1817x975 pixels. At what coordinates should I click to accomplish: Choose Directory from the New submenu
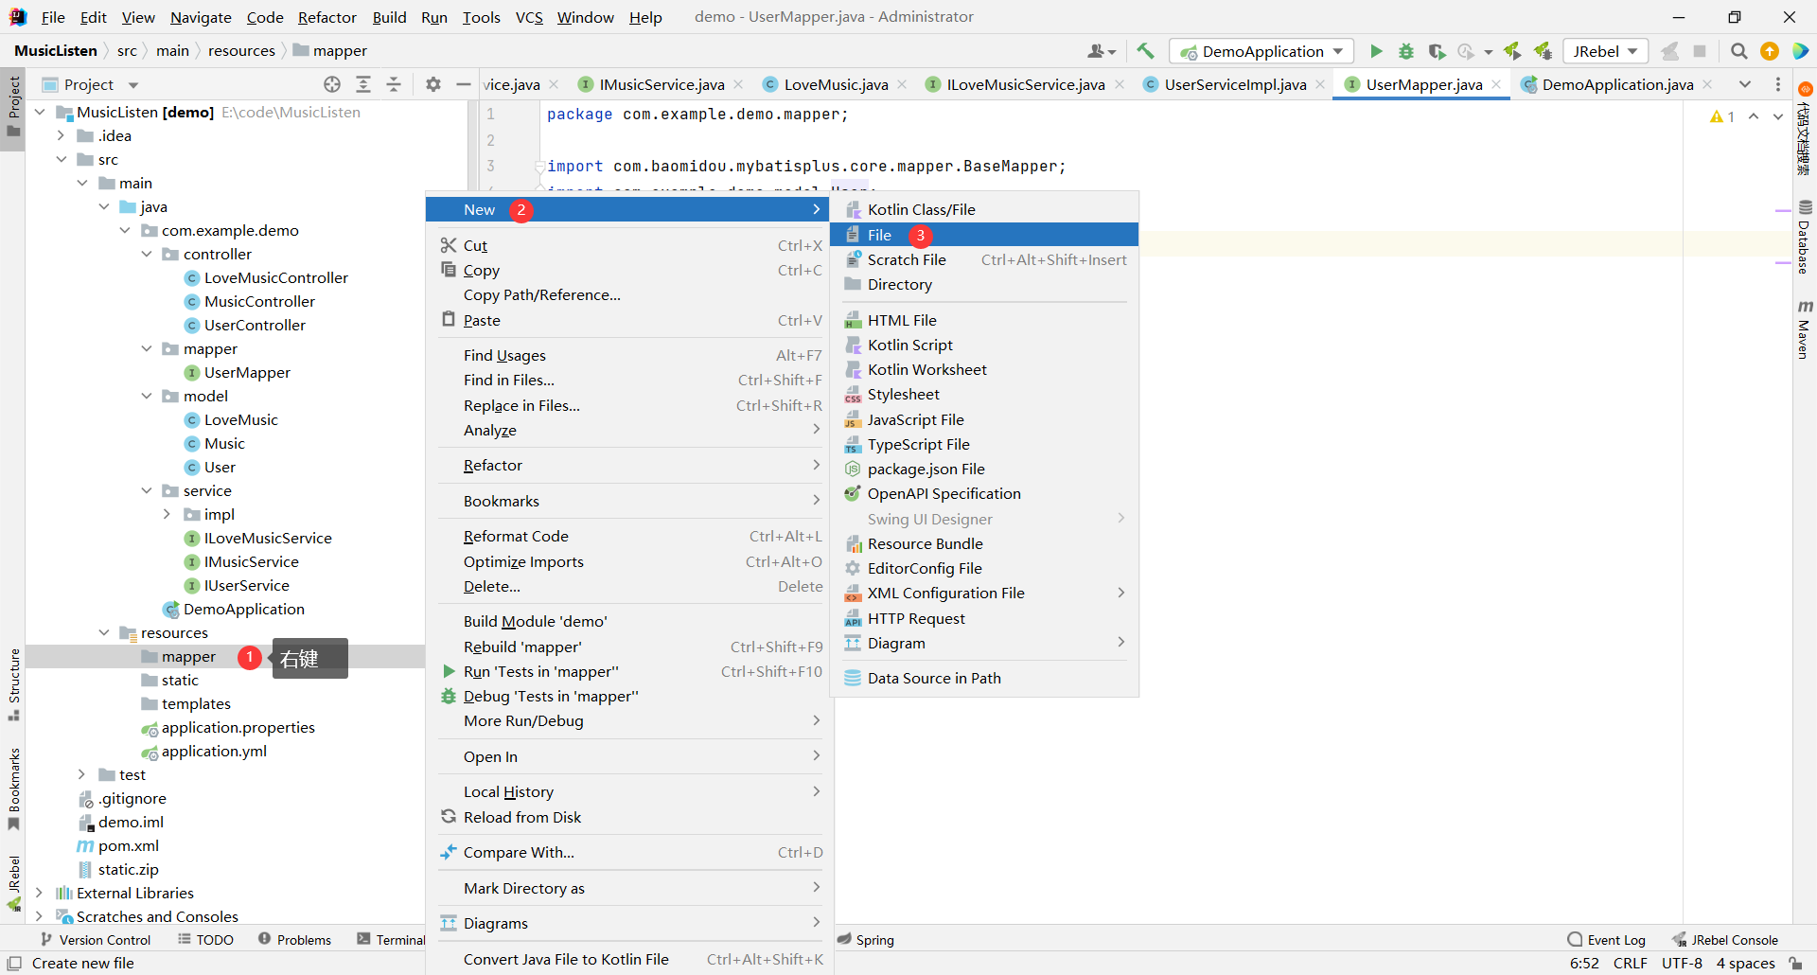983,284
